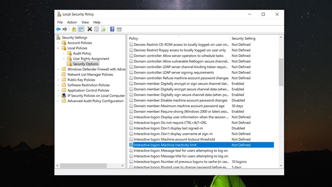This screenshot has width=332, height=187.
Task: Toggle the Show/Hide Console Tree icon
Action: point(81,29)
